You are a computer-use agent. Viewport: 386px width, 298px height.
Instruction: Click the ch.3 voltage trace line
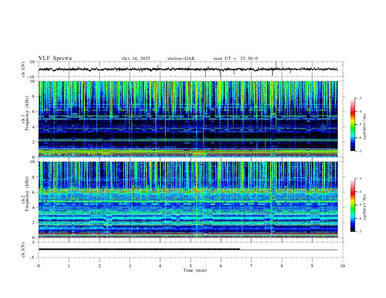click(x=188, y=249)
